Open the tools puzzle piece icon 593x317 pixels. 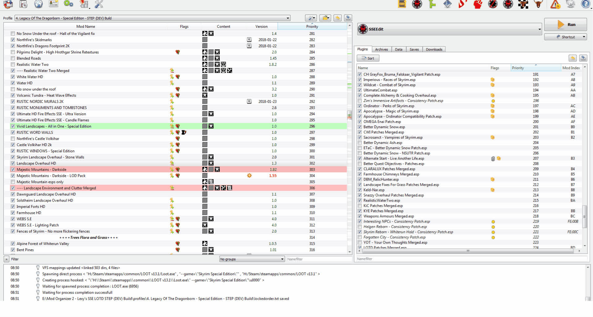pos(84,4)
